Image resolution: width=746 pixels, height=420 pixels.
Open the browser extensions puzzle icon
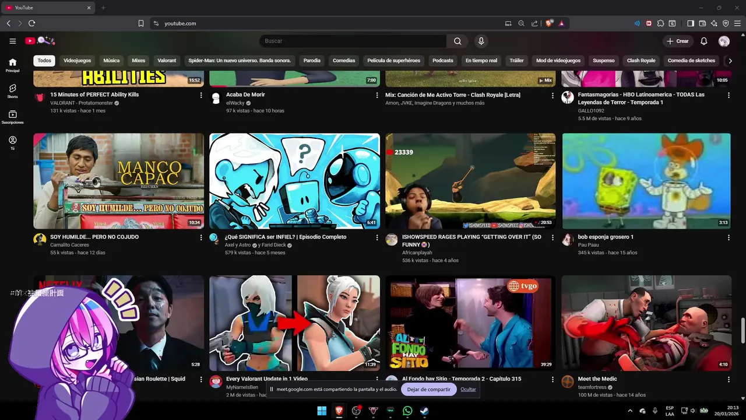tap(660, 23)
